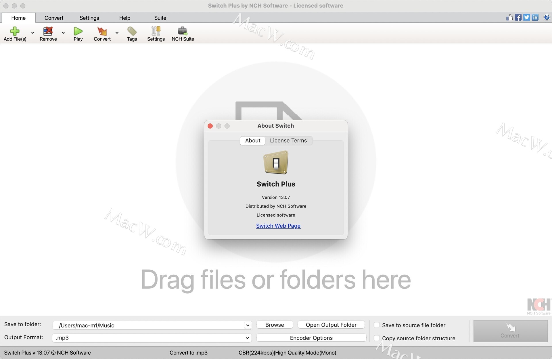552x359 pixels.
Task: Enable Copy source folder structure
Action: [x=377, y=338]
